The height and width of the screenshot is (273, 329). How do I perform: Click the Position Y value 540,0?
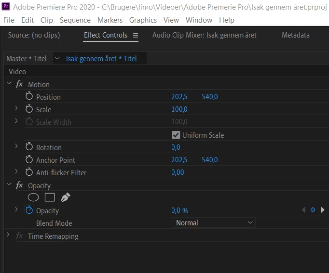[210, 97]
